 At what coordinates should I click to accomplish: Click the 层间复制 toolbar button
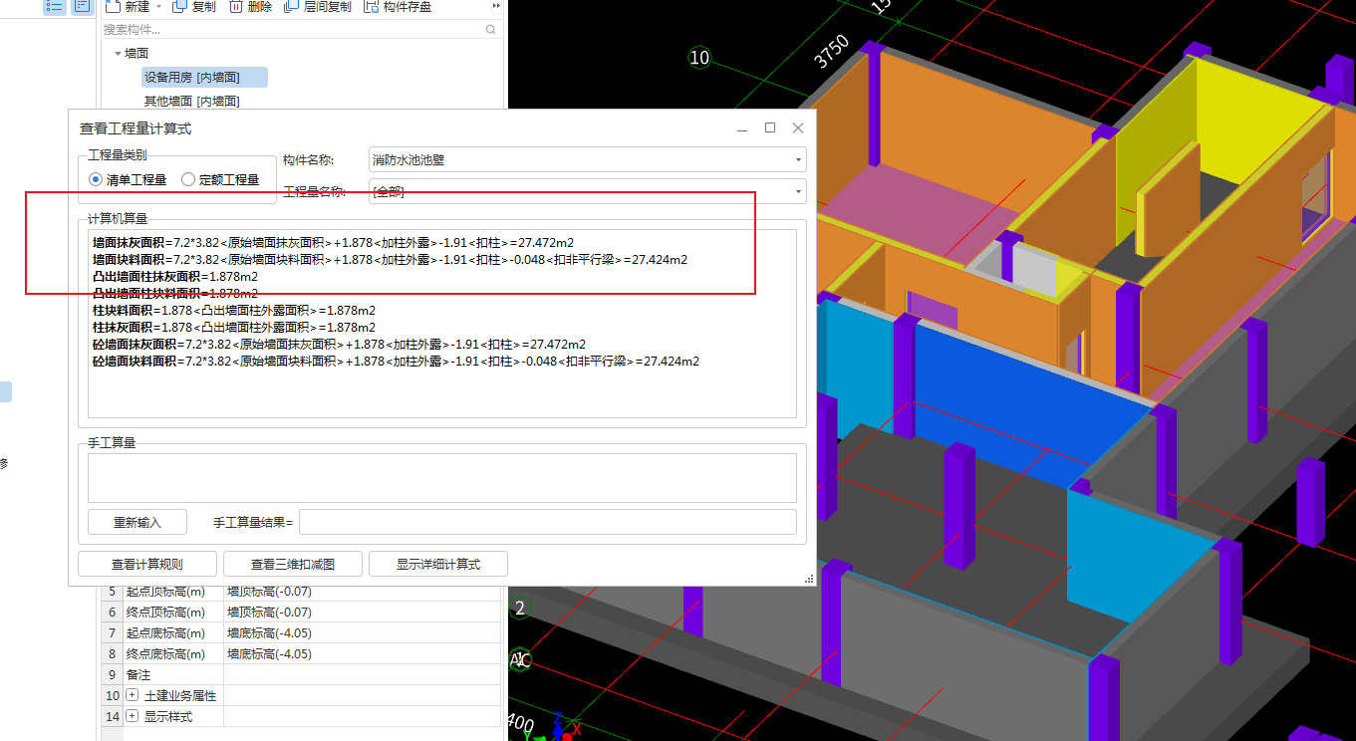pyautogui.click(x=318, y=6)
